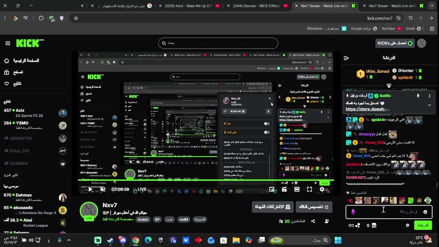439x247 pixels.
Task: Open site info icon beside kick.com/nxv7
Action: tap(399, 18)
